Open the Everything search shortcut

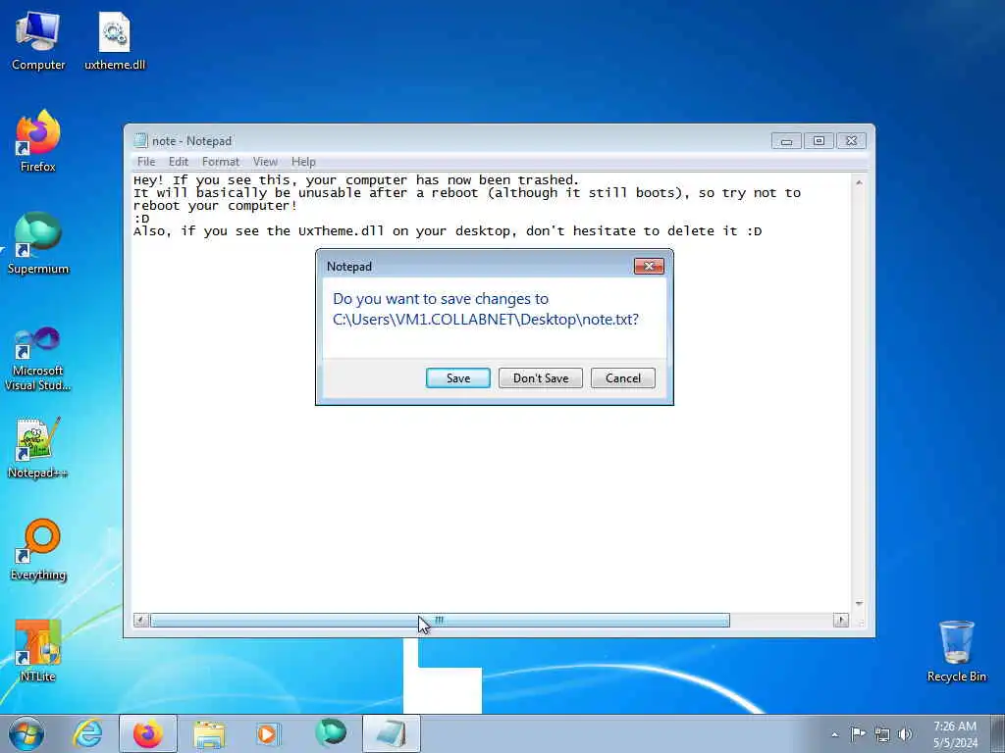(38, 549)
